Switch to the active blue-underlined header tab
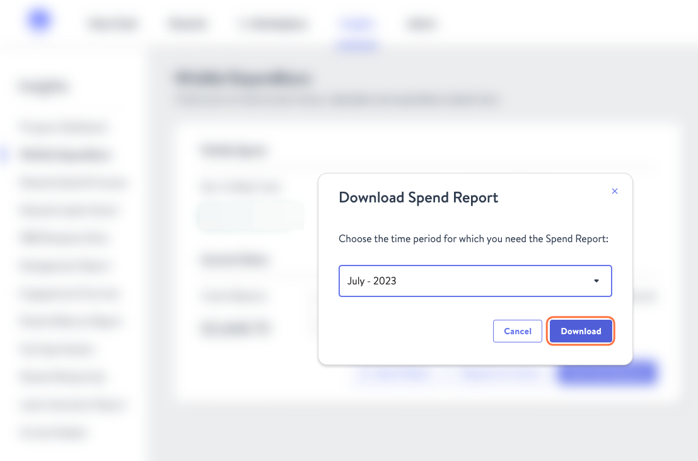This screenshot has width=698, height=461. click(357, 23)
